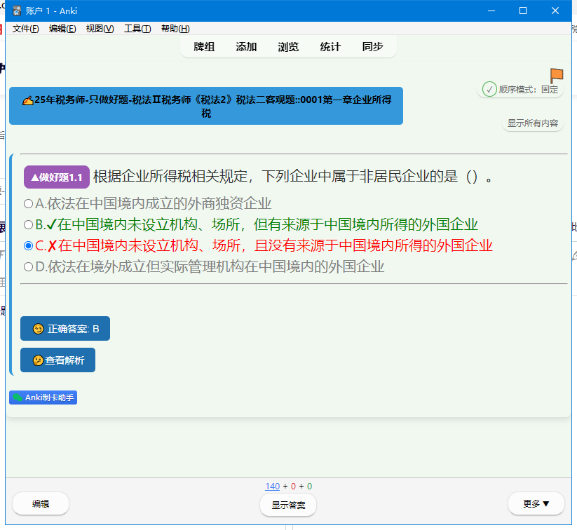This screenshot has height=530, width=577.
Task: Click the green checkmark circle for 顺序模式
Action: tap(489, 89)
